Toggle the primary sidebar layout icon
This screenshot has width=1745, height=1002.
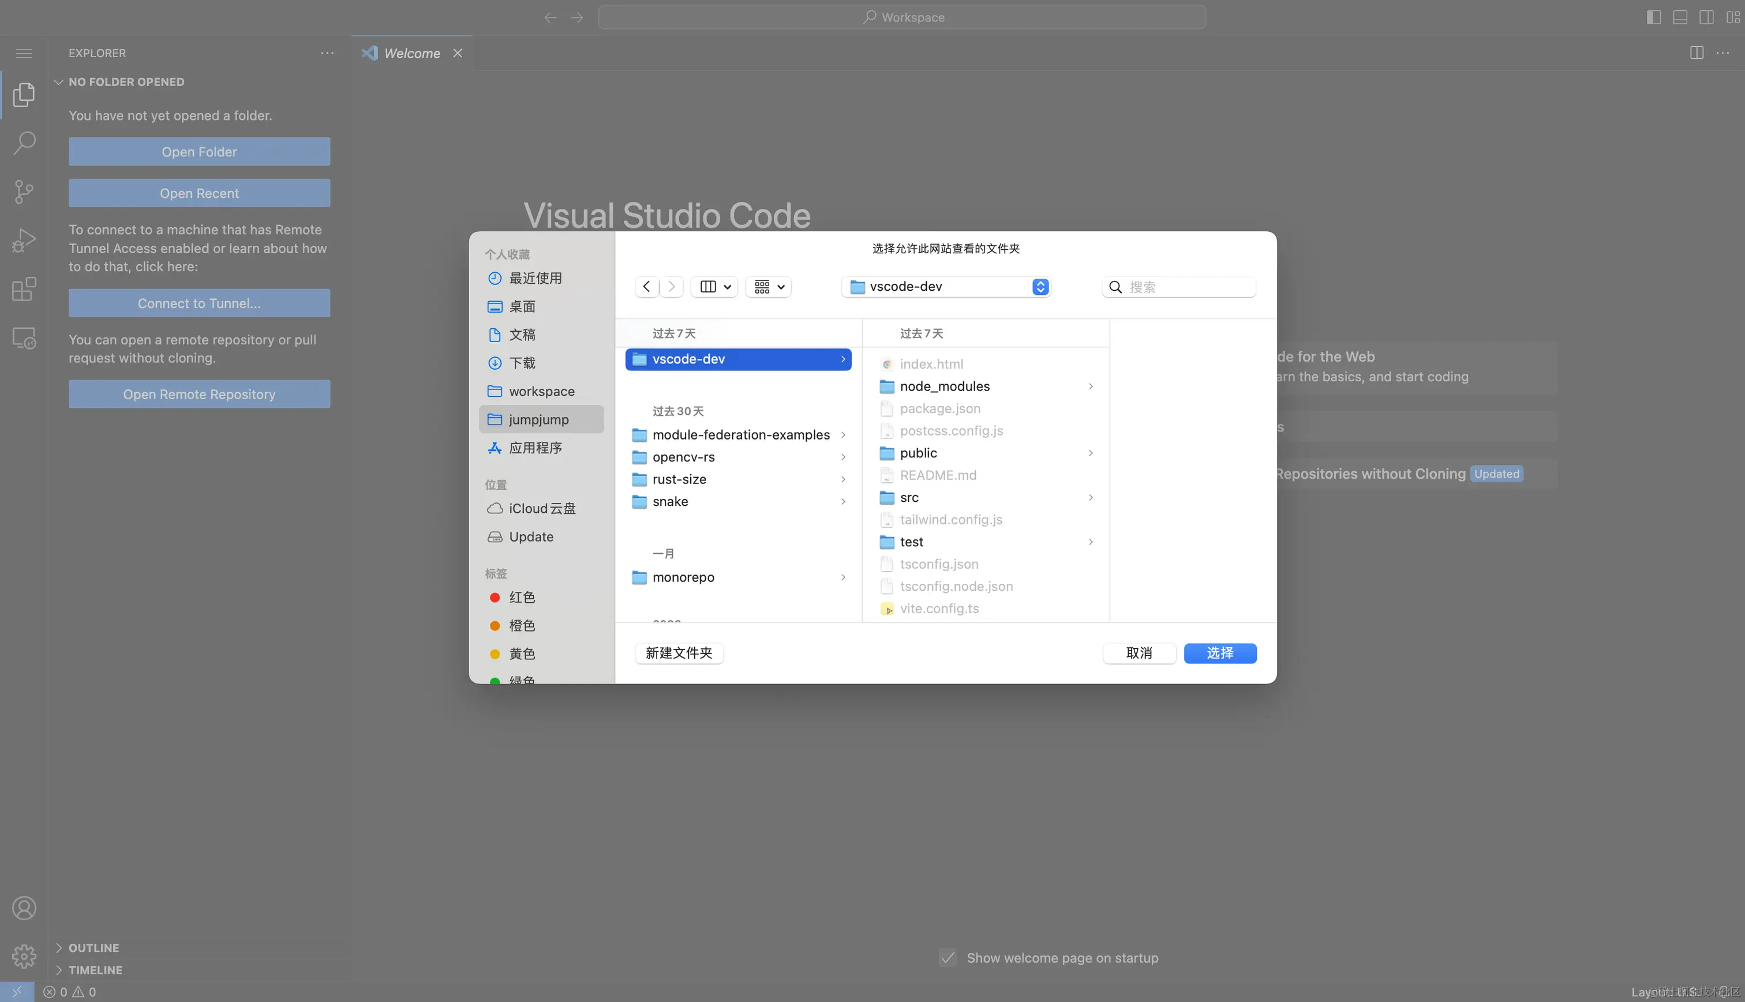click(x=1653, y=17)
